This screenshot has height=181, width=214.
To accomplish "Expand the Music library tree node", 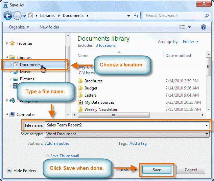I will 11,72.
